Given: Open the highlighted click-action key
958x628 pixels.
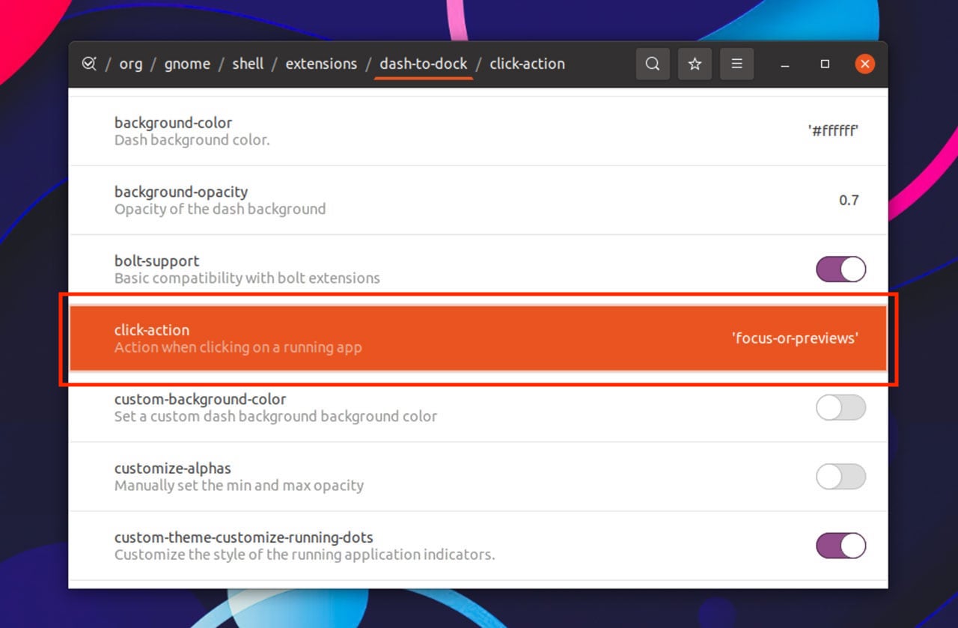Looking at the screenshot, I should (478, 338).
